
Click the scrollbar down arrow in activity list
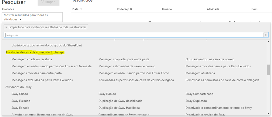pos(268,113)
